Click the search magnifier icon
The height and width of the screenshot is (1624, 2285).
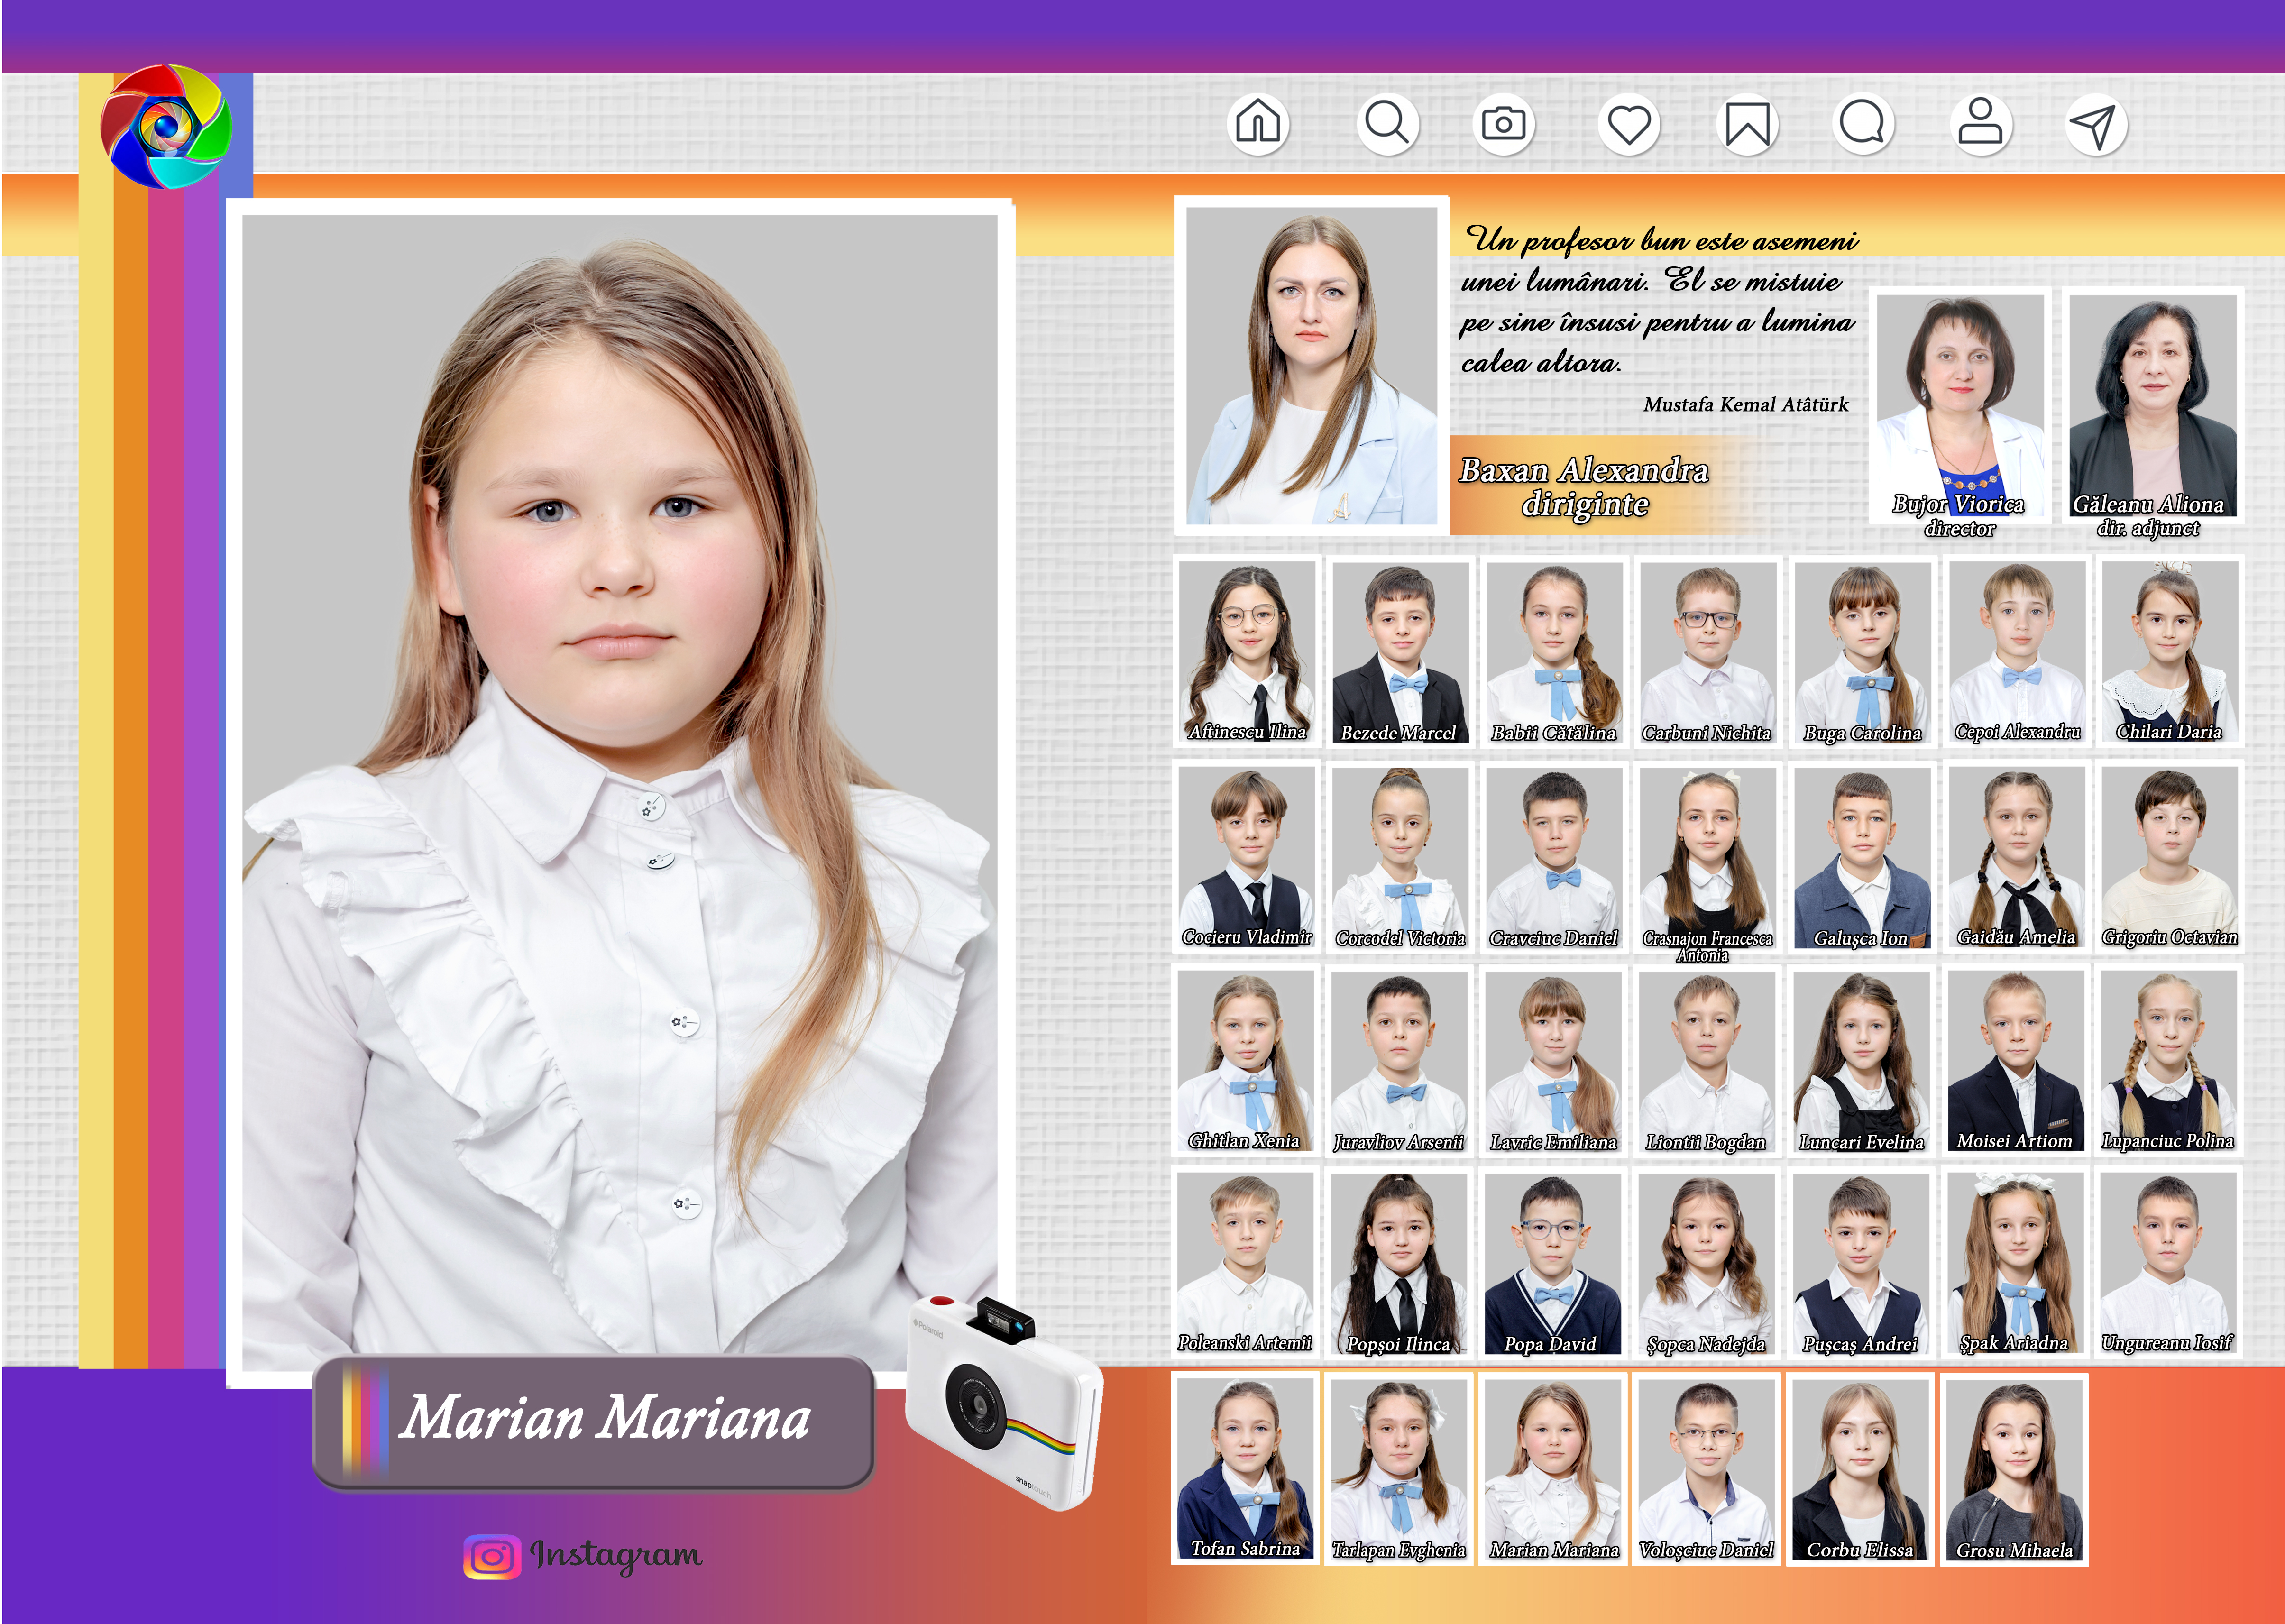pos(1387,124)
